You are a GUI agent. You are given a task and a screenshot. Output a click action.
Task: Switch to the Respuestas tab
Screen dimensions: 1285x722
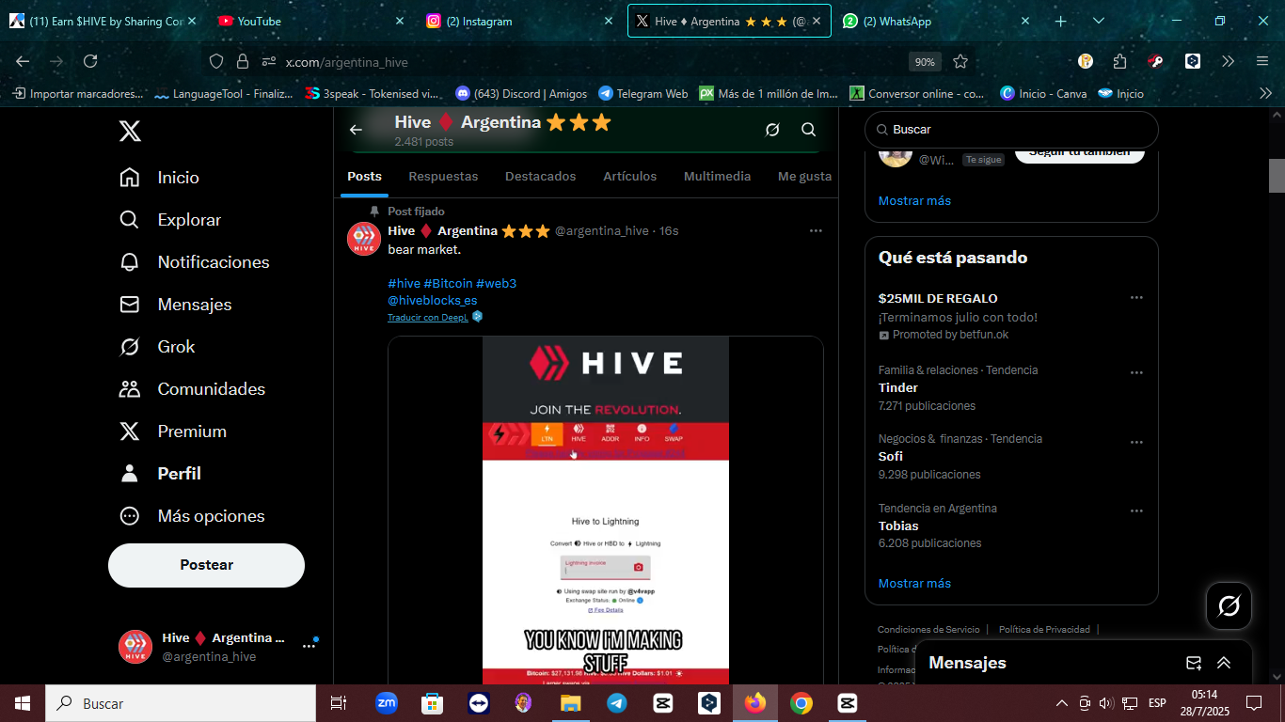(443, 176)
